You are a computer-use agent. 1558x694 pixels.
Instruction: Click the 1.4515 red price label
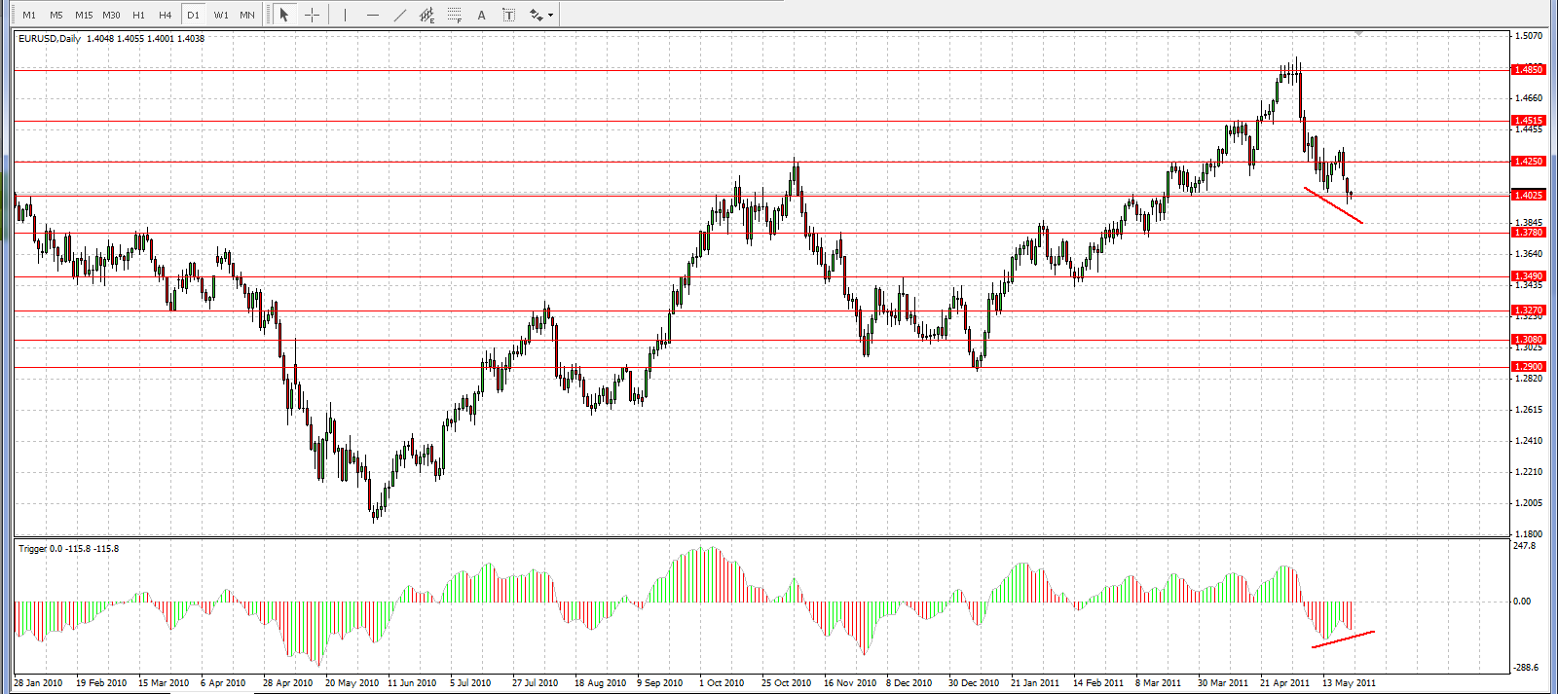point(1528,121)
